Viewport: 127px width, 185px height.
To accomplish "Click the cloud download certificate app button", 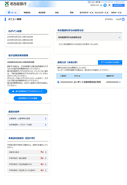I will [x=28, y=91].
